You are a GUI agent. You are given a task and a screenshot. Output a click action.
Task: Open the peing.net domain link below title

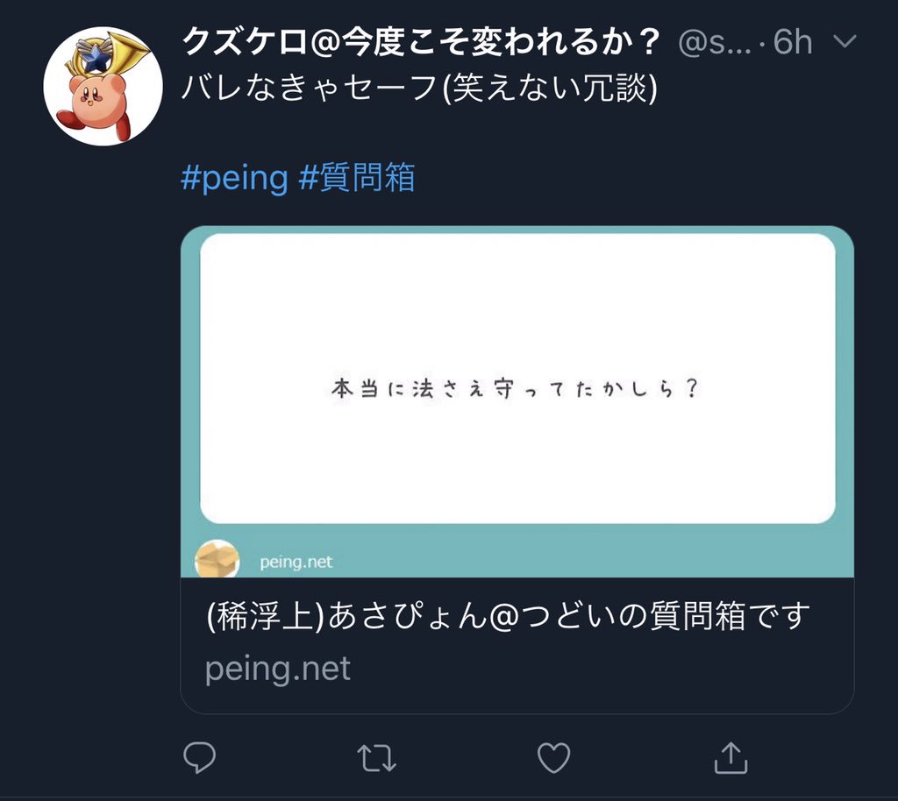point(278,669)
